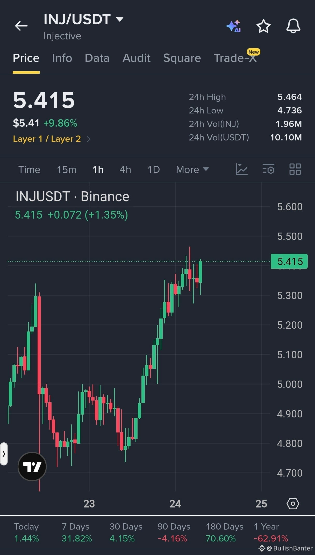Select the 4h timeframe
315x555 pixels.
(x=125, y=170)
